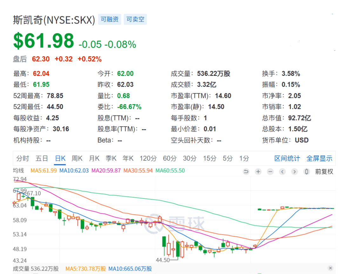The height and width of the screenshot is (274, 343).
Task: Switch to 5分 interval tab
Action: point(227,158)
